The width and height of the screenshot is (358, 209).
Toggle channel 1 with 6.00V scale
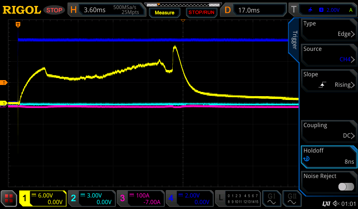click(43, 199)
